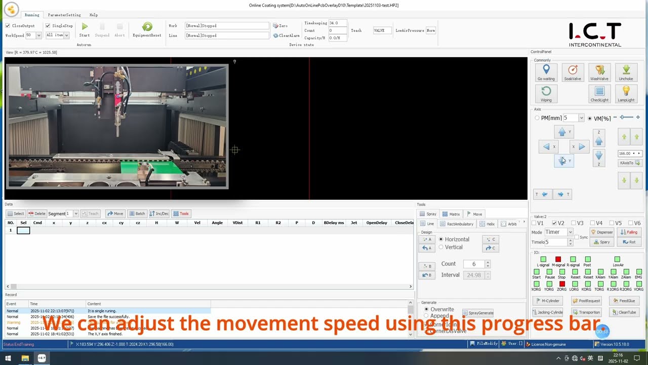Click the FeedGlue button
This screenshot has height=365, width=648.
[x=624, y=301]
